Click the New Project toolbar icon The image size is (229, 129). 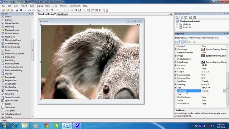[3, 10]
